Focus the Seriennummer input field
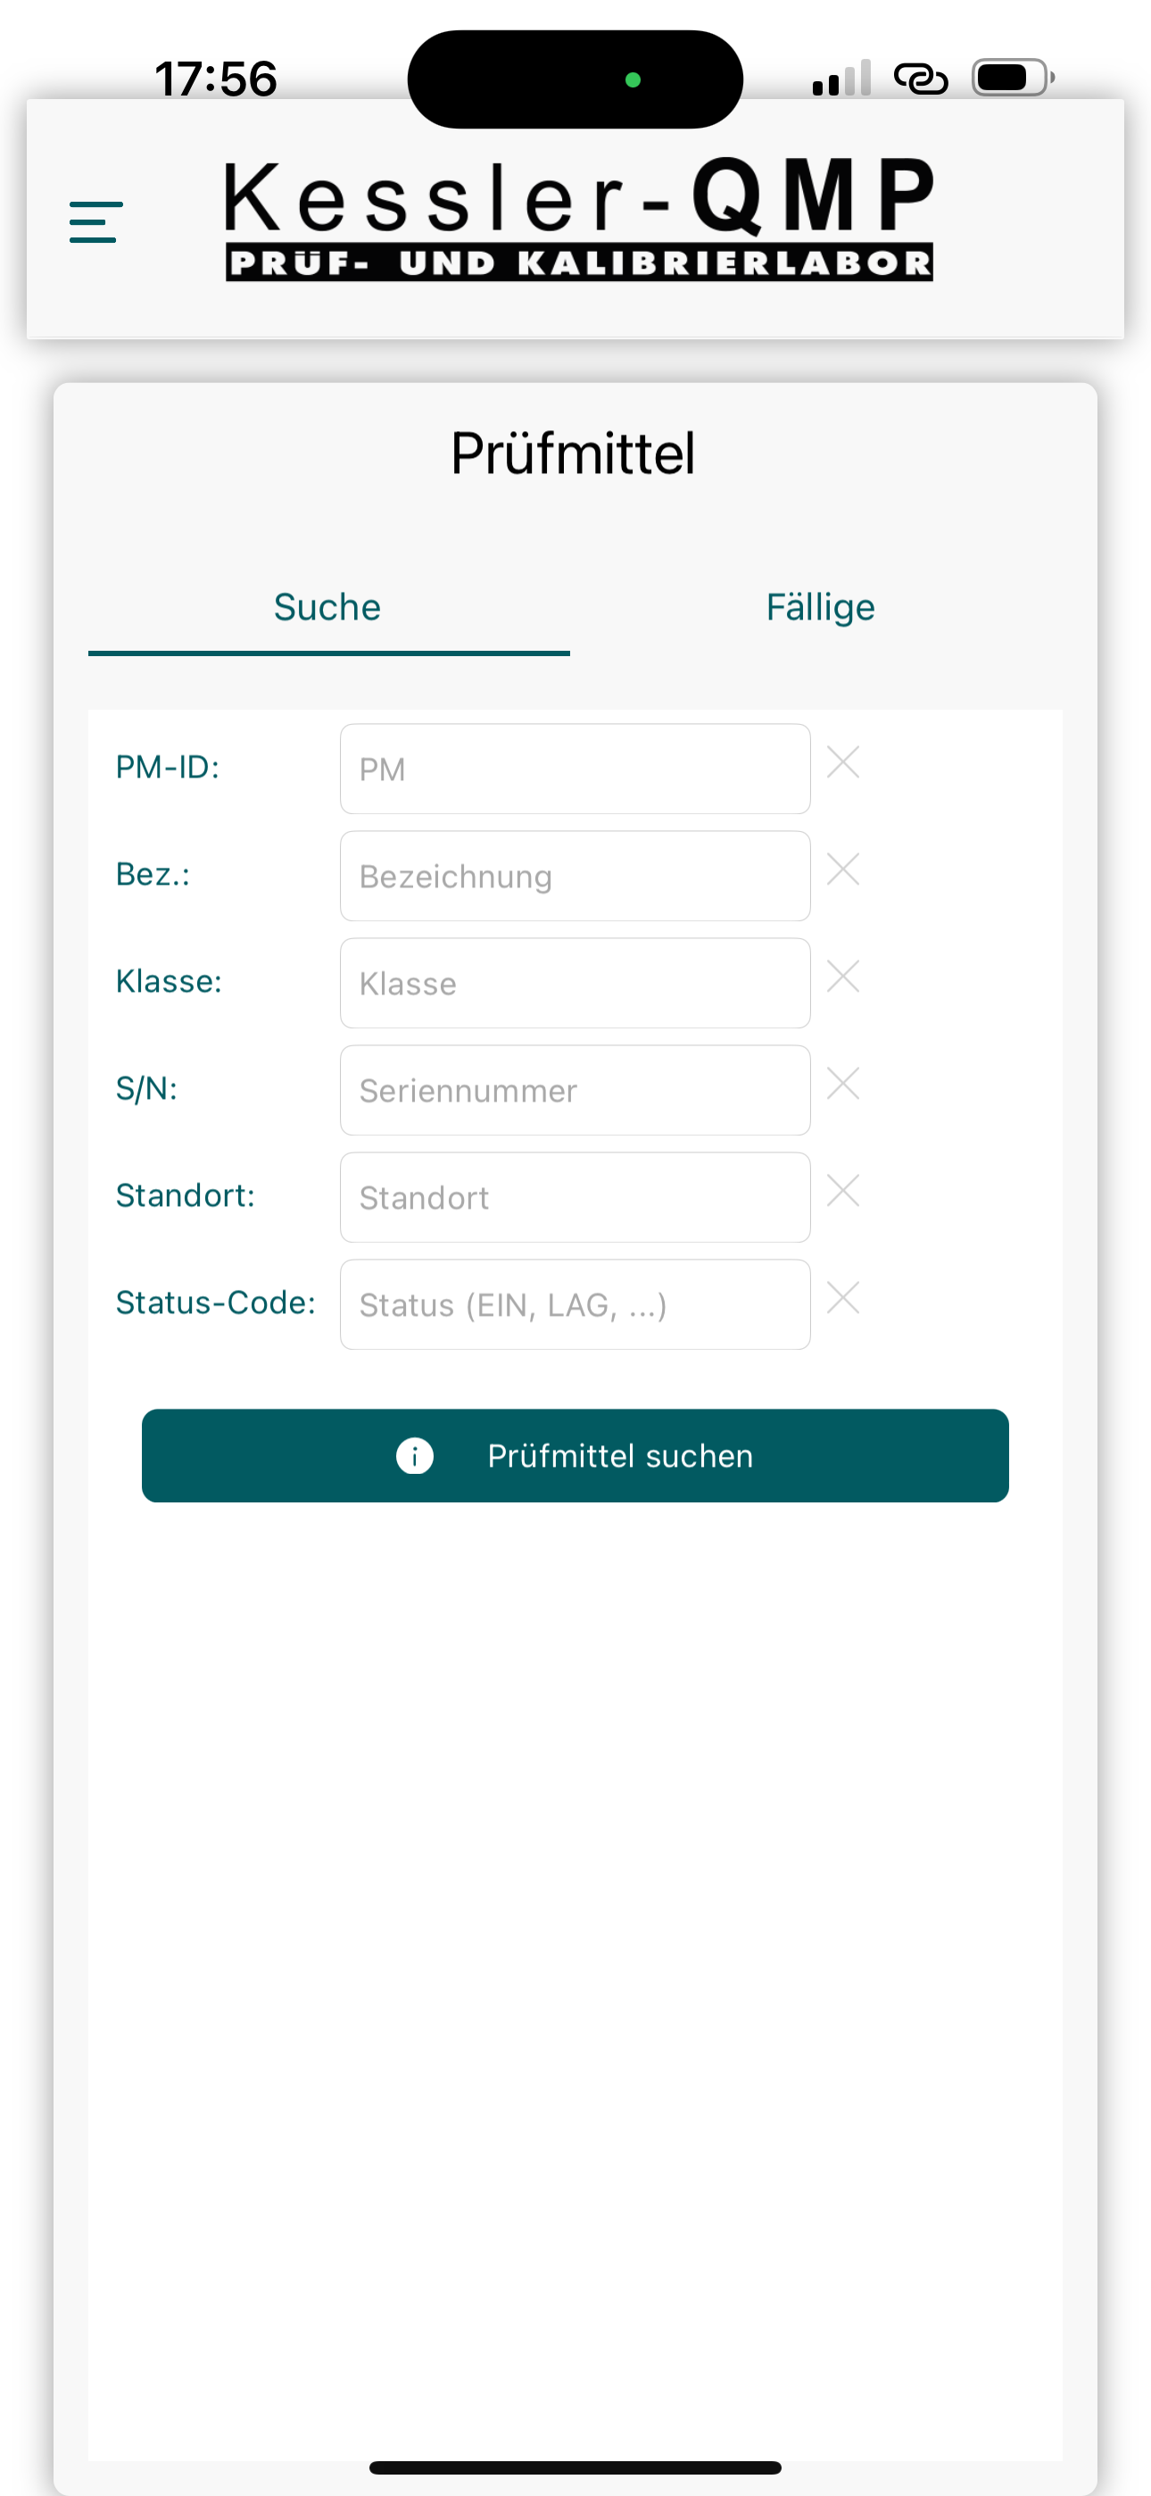This screenshot has width=1151, height=2496. coord(575,1090)
